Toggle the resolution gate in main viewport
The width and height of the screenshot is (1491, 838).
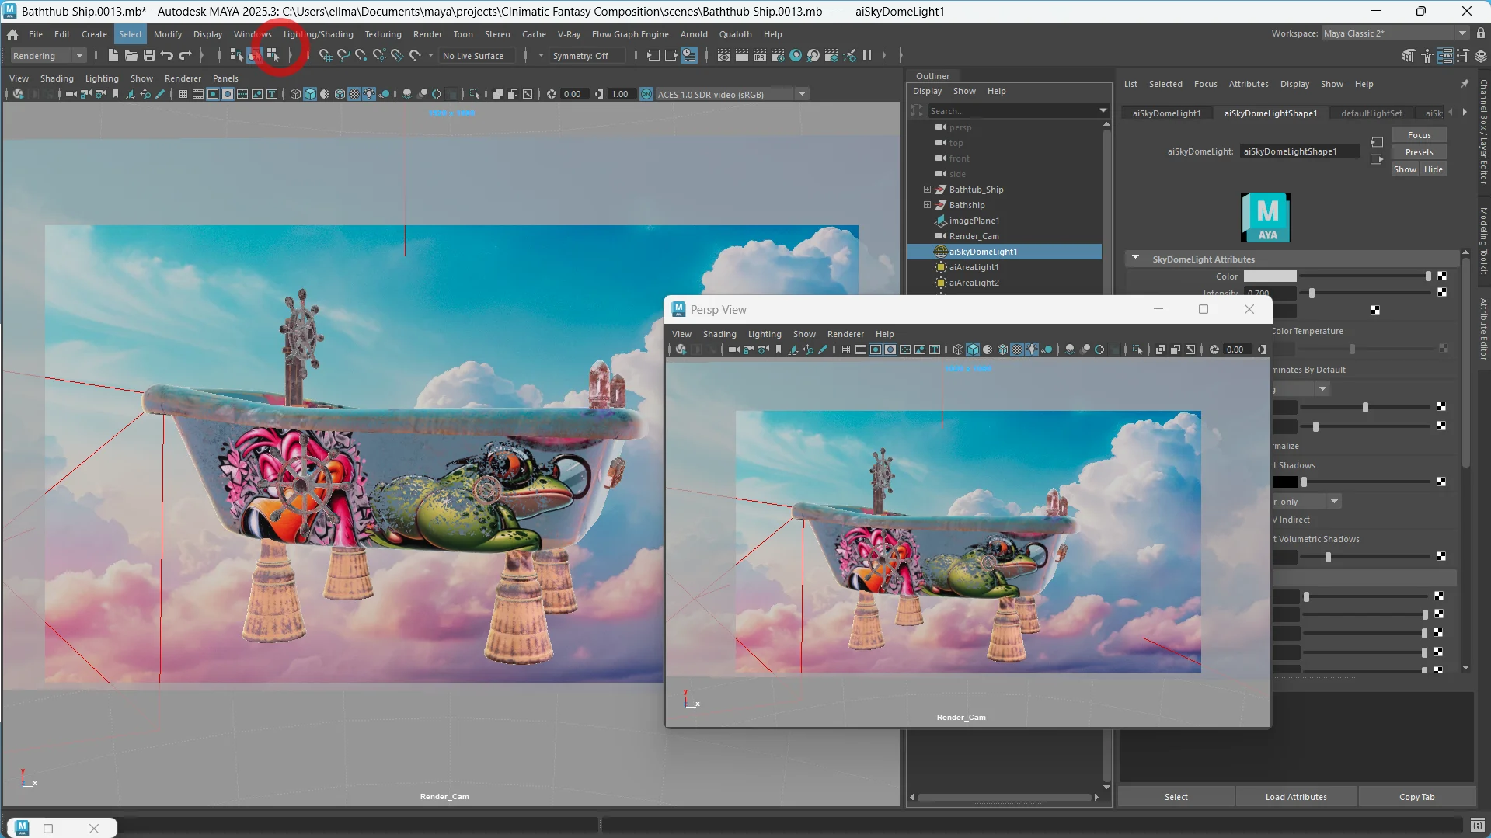pos(213,94)
